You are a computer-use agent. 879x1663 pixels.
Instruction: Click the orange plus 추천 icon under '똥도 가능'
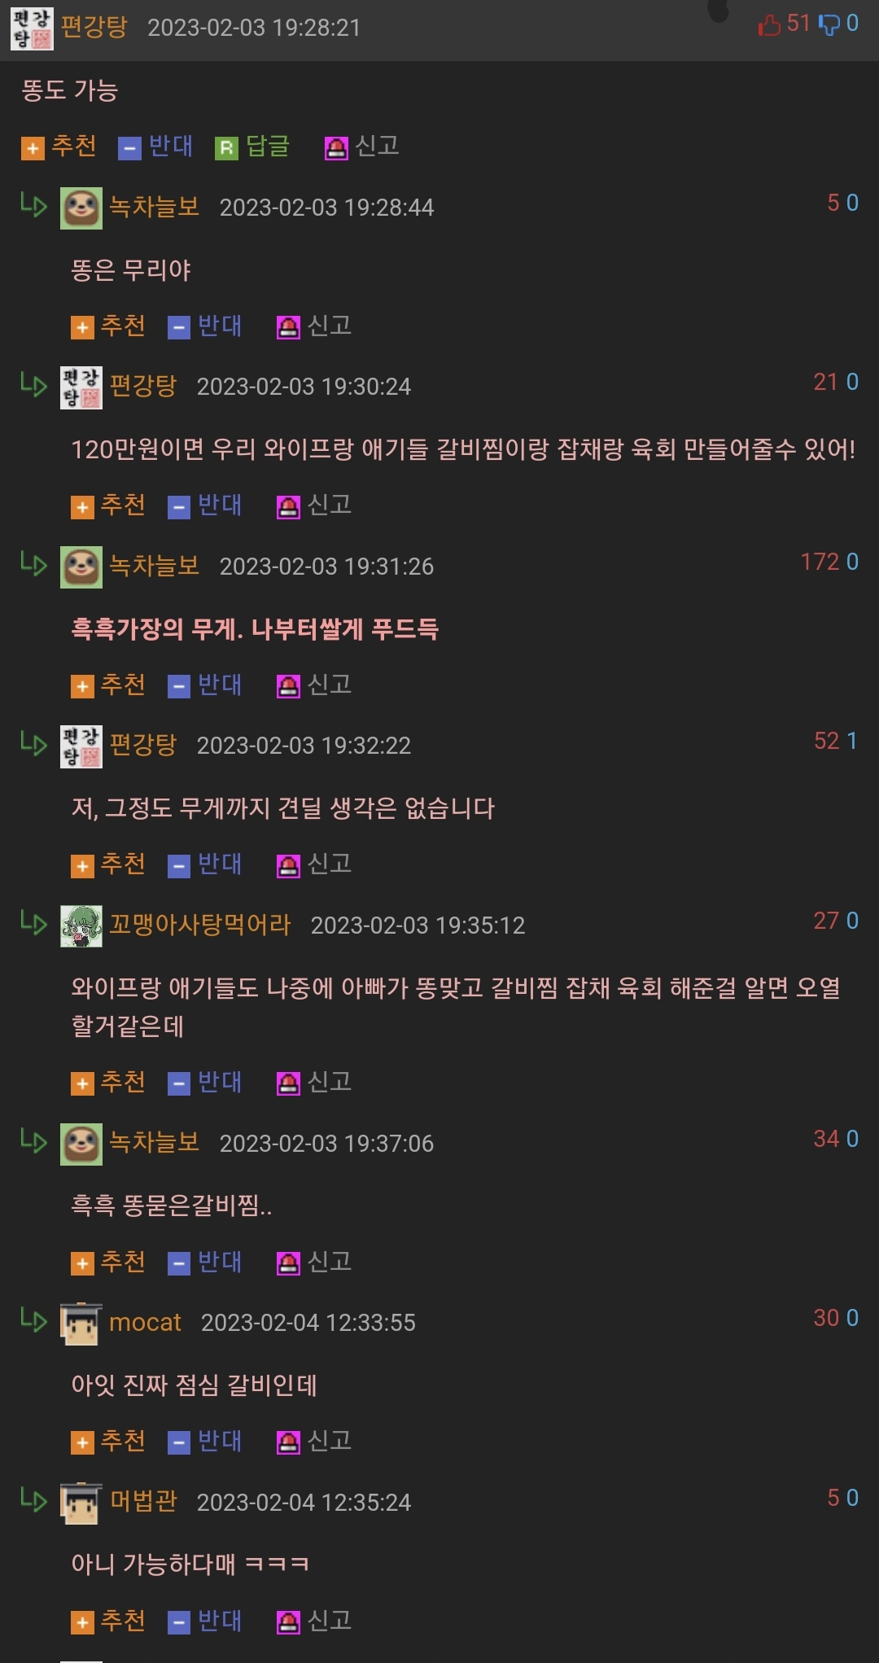tap(33, 148)
